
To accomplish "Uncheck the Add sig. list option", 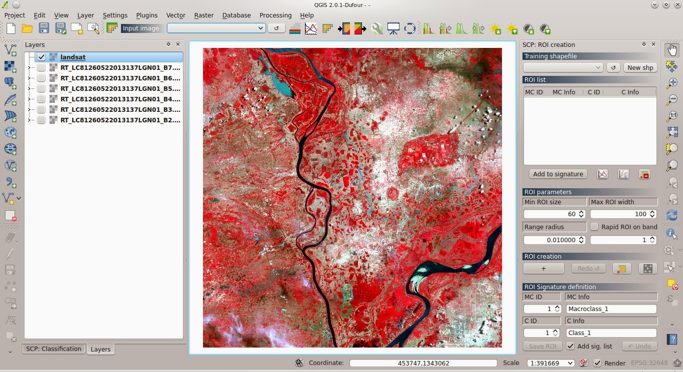I will click(570, 346).
